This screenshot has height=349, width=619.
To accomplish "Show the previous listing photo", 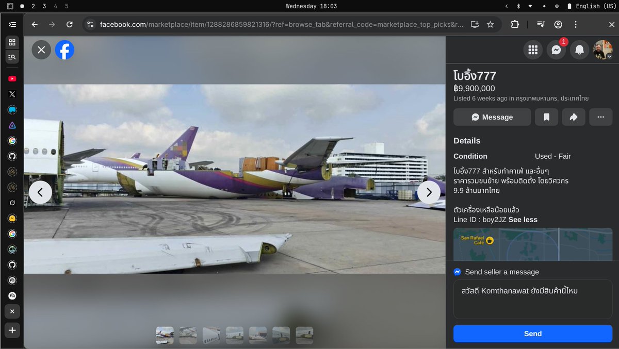I will pyautogui.click(x=40, y=192).
